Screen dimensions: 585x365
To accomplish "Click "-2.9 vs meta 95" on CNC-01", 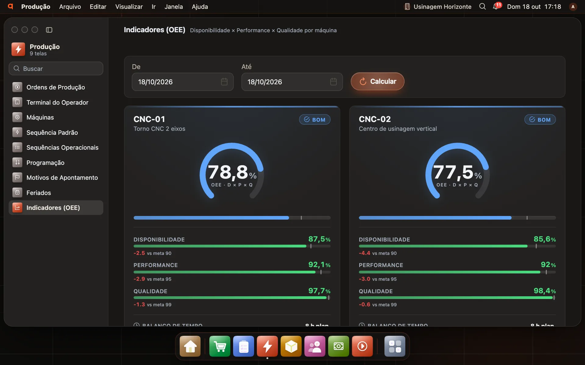I will pos(152,279).
